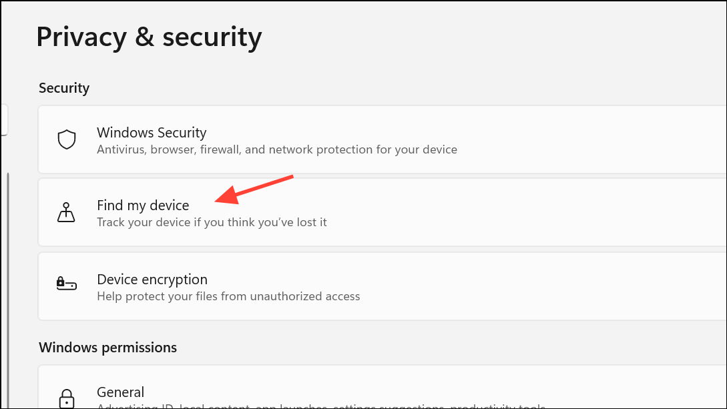The image size is (727, 409).
Task: Click the Device encryption drive-lock icon
Action: coord(67,285)
